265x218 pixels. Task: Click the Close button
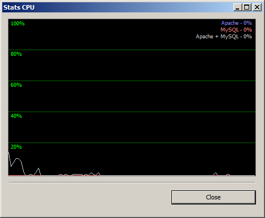[214, 197]
